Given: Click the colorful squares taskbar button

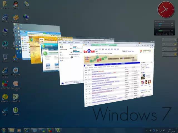Looking at the screenshot, I should tap(51, 131).
